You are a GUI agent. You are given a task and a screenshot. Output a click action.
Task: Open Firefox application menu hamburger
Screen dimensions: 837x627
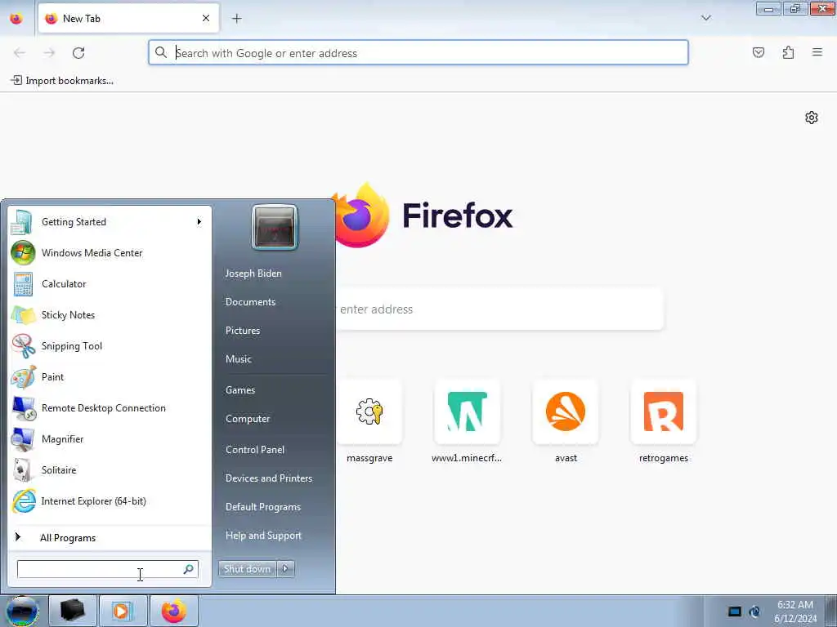click(817, 52)
